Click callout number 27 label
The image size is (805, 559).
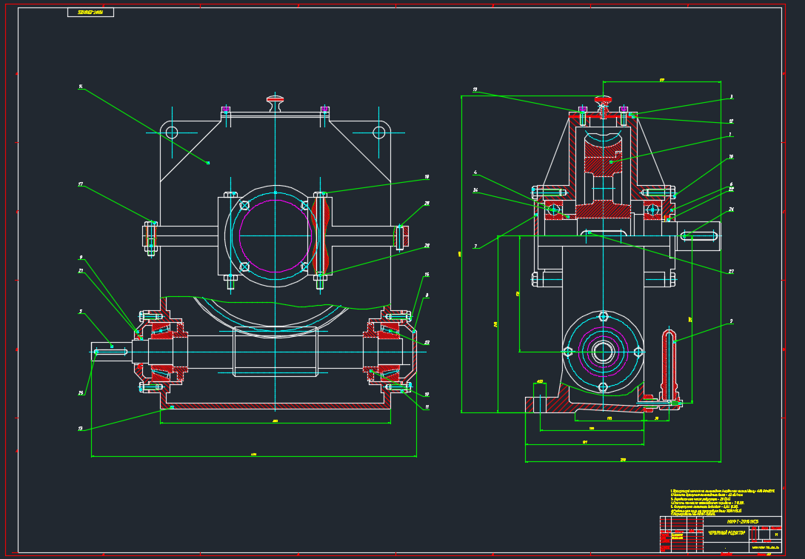tap(731, 271)
